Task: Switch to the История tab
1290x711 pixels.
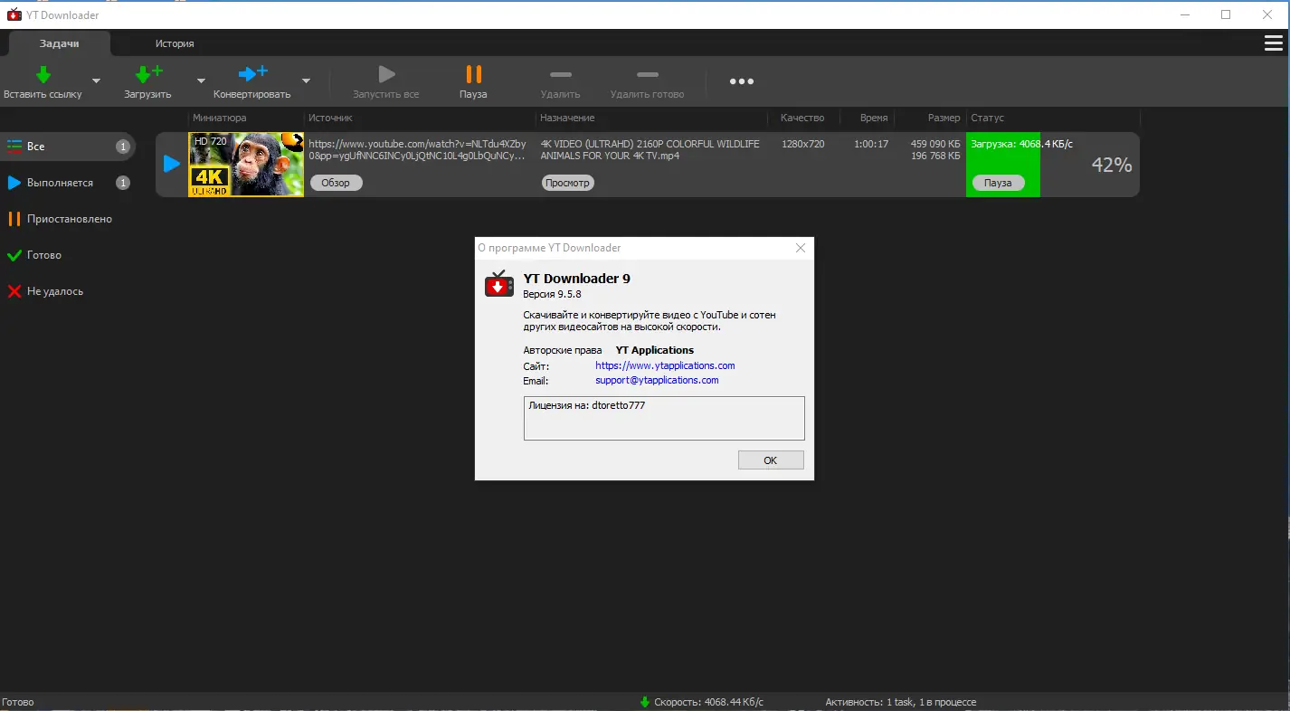Action: 175,43
